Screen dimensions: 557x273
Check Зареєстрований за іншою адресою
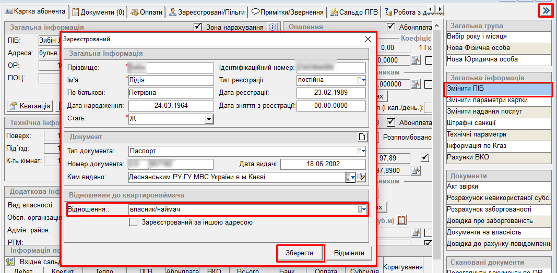pos(134,222)
